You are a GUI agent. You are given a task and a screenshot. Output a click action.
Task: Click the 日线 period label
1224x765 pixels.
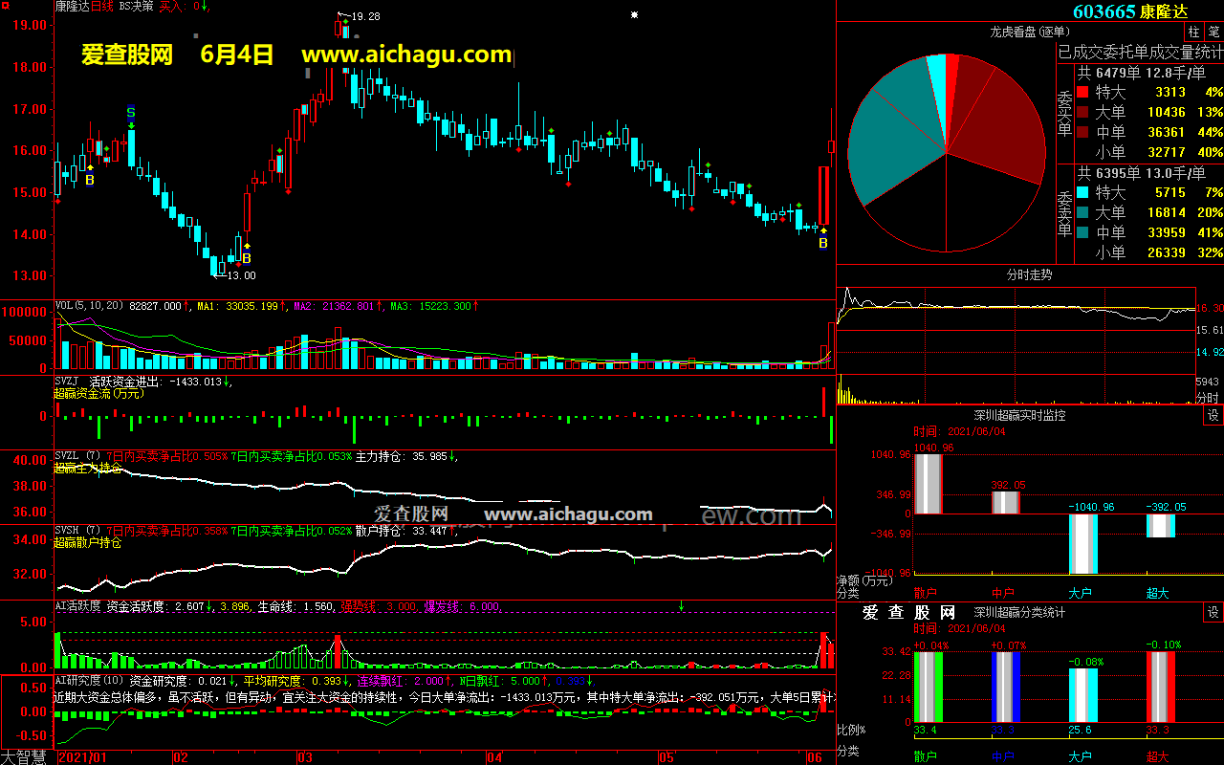(x=103, y=6)
